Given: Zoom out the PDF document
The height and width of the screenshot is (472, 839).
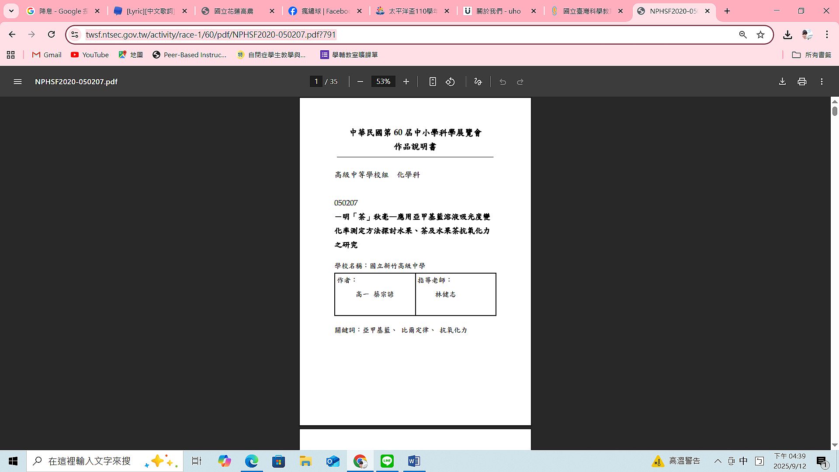Looking at the screenshot, I should pyautogui.click(x=360, y=82).
